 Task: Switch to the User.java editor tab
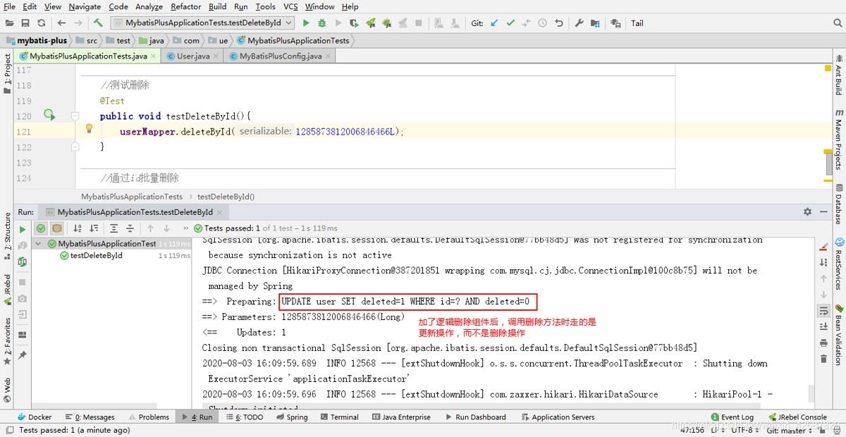(192, 56)
